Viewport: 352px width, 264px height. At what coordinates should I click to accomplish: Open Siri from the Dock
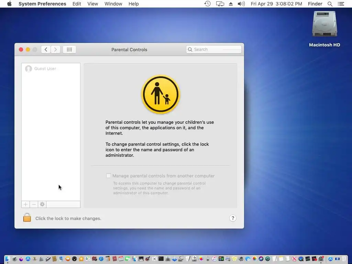click(x=261, y=259)
